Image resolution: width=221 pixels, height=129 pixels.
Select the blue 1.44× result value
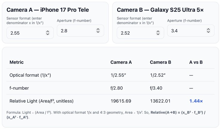tap(196, 101)
